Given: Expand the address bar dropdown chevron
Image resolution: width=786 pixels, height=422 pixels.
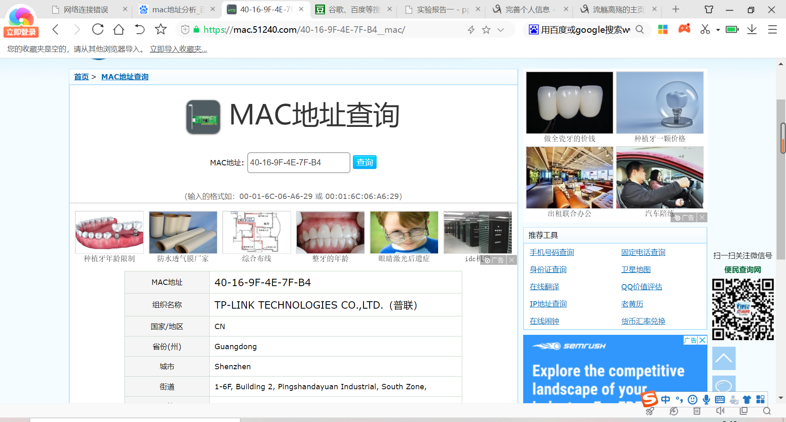Looking at the screenshot, I should [x=501, y=30].
